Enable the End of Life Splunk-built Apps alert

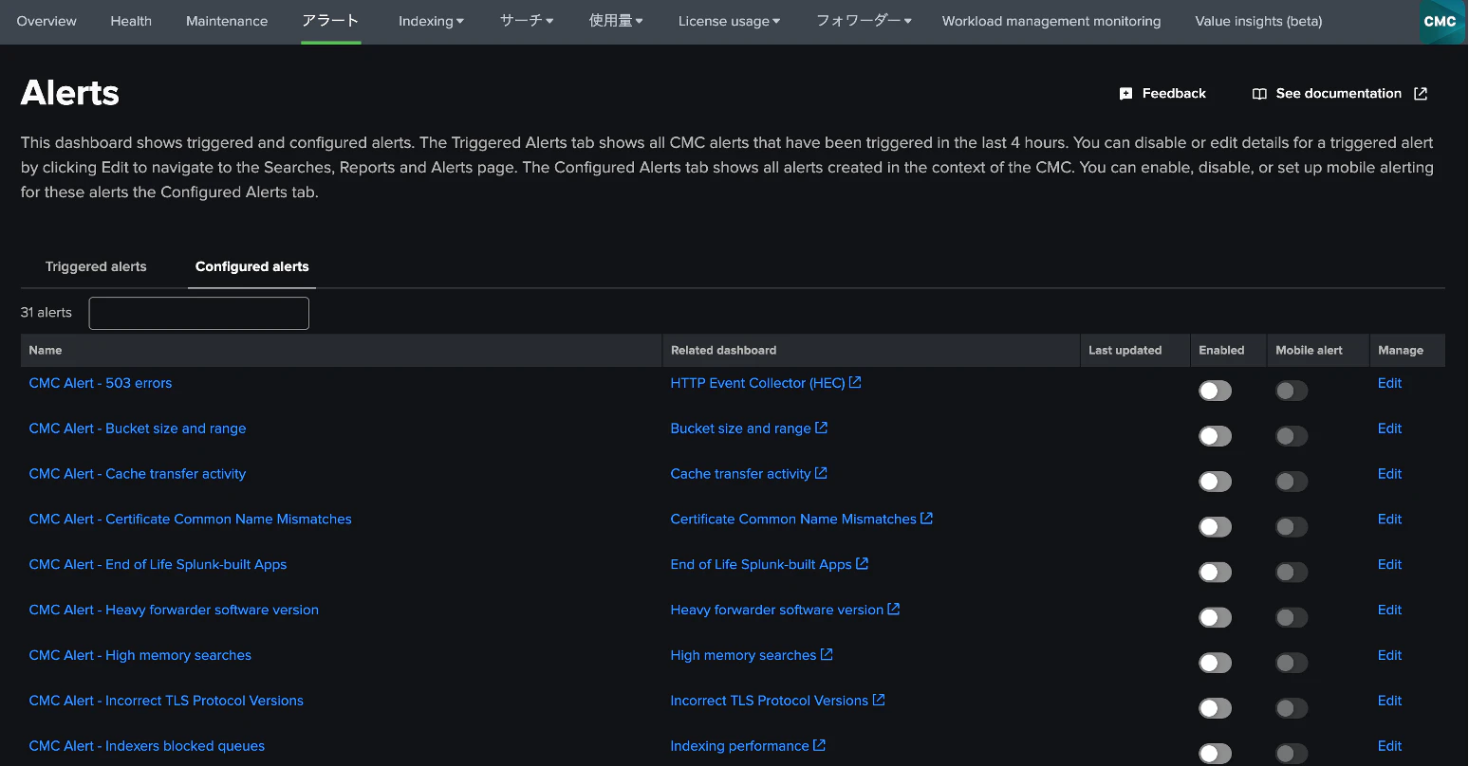click(1215, 573)
